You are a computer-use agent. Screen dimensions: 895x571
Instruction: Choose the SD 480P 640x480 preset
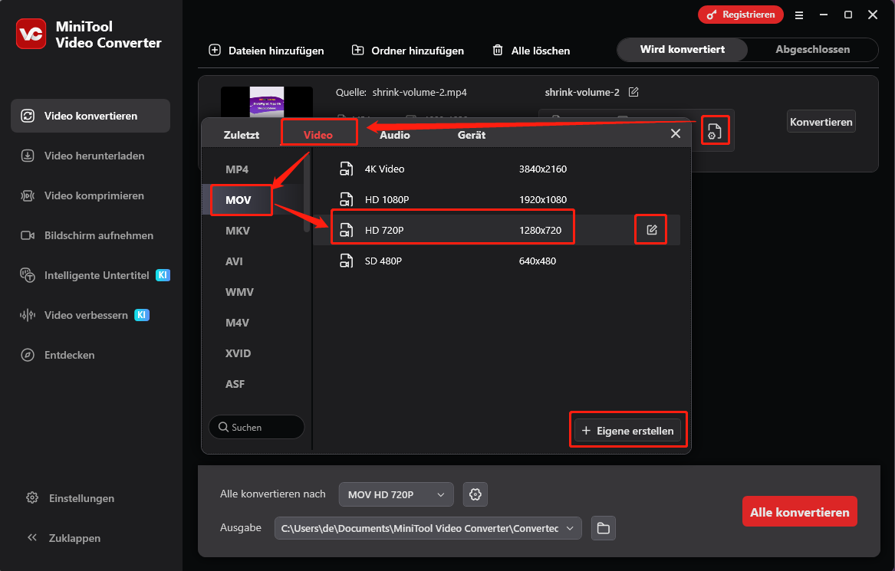coord(497,261)
